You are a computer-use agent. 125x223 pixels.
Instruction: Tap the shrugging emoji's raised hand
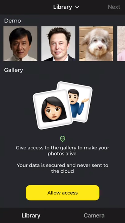85,100
